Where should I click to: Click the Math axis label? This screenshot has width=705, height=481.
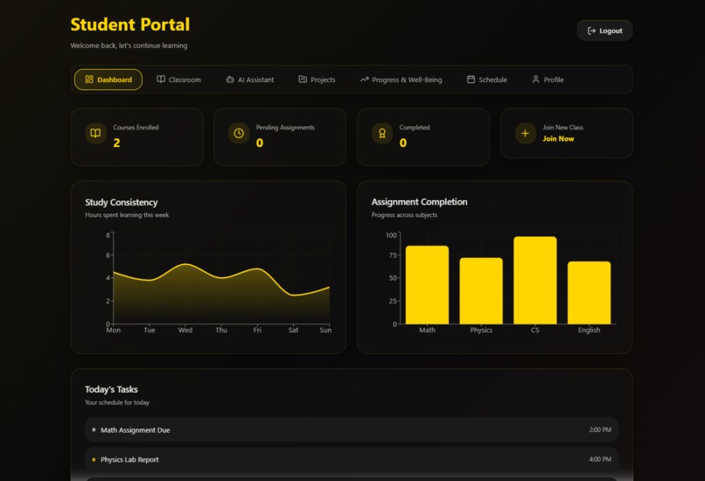pos(427,330)
